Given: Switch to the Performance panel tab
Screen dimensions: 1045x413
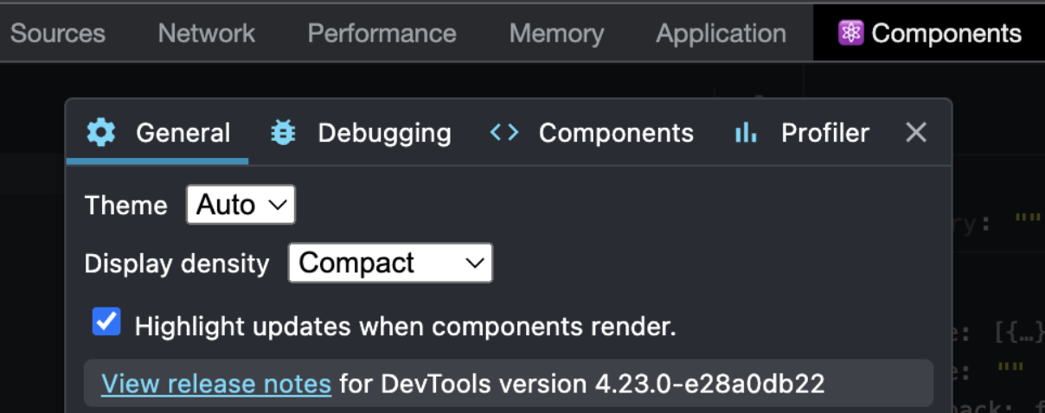Looking at the screenshot, I should click(382, 33).
